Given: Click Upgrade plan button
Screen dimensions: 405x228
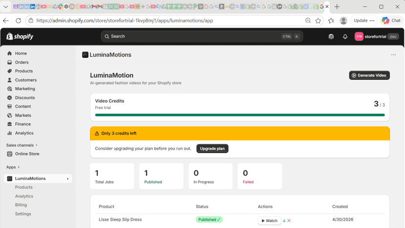Looking at the screenshot, I should click(212, 149).
